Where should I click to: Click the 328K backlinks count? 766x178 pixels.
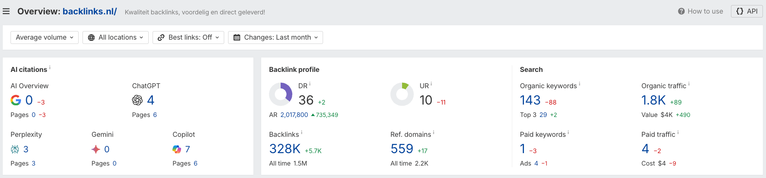tap(285, 149)
